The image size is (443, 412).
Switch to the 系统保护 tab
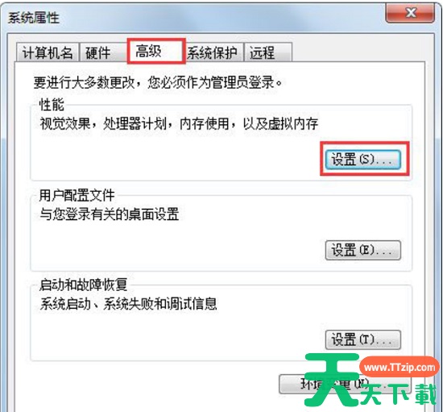pos(214,52)
